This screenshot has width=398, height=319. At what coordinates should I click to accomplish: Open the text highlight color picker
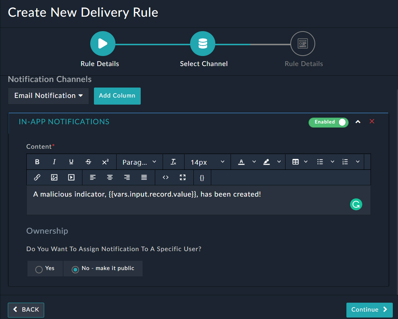267,162
